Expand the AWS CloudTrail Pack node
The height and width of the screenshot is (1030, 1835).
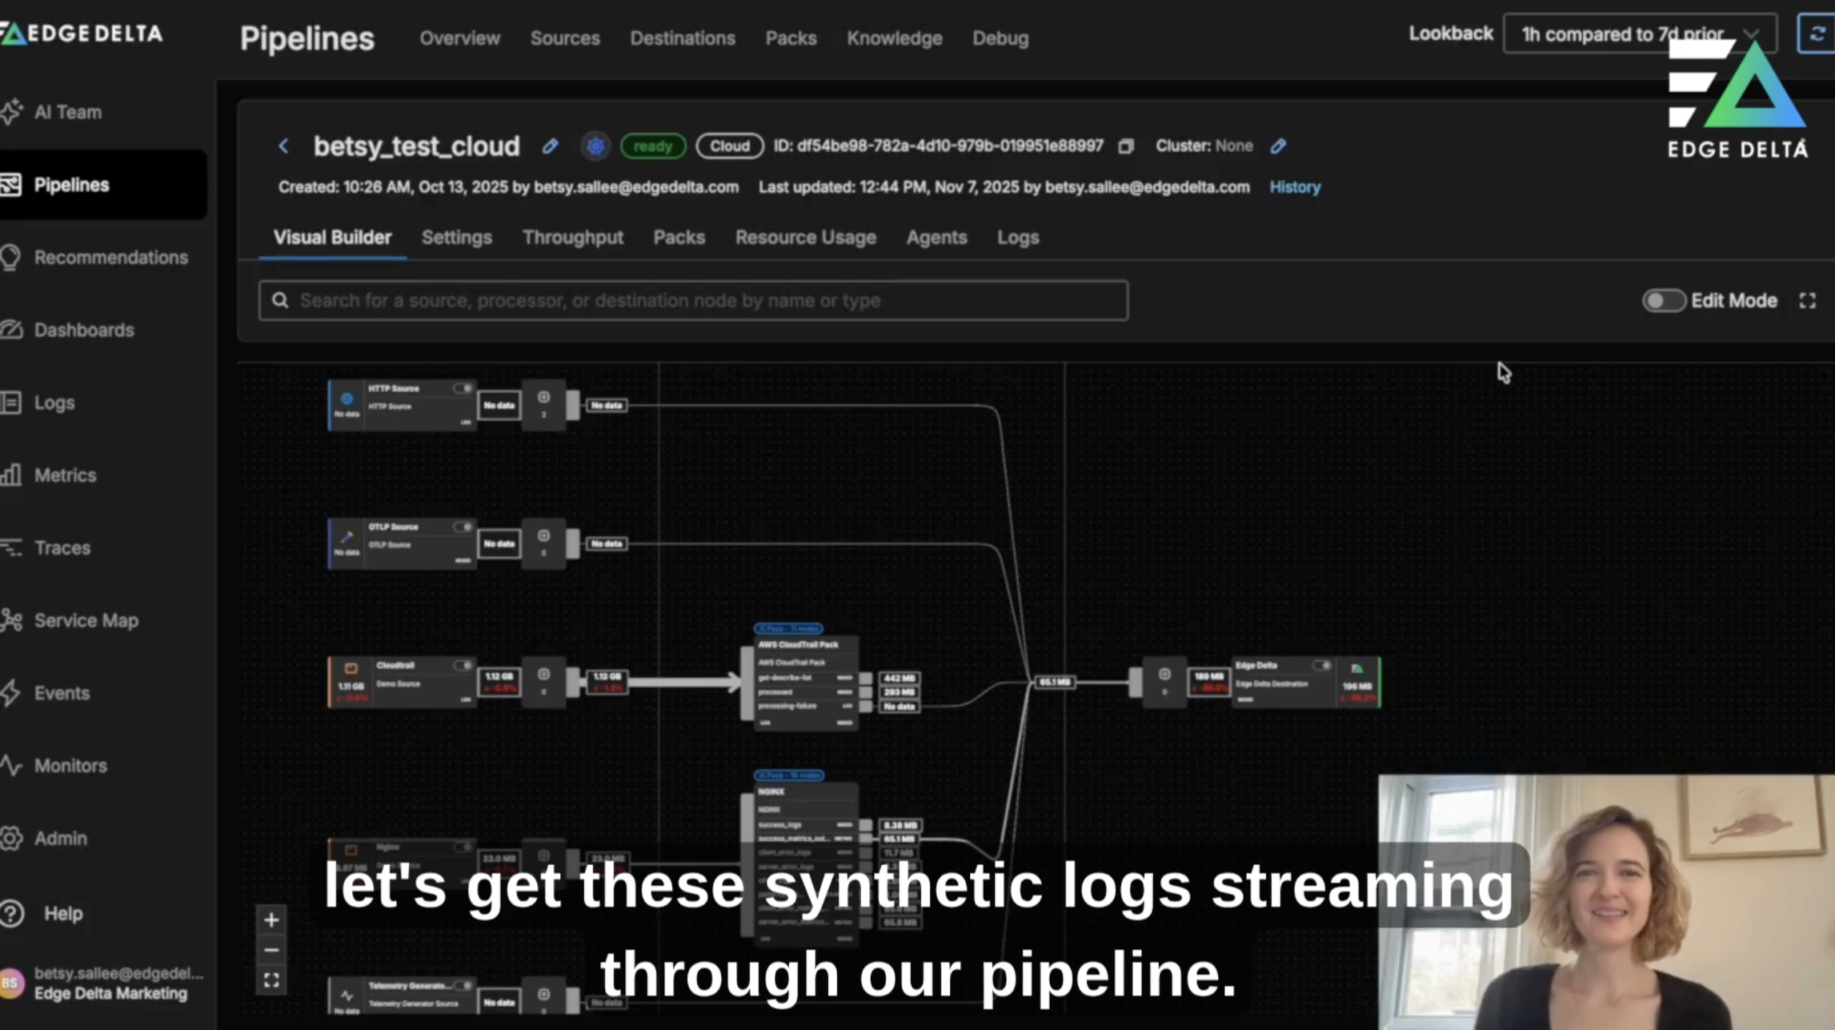[x=787, y=629]
